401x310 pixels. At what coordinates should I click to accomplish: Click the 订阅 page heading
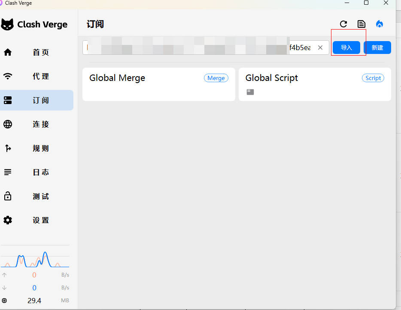tap(95, 24)
